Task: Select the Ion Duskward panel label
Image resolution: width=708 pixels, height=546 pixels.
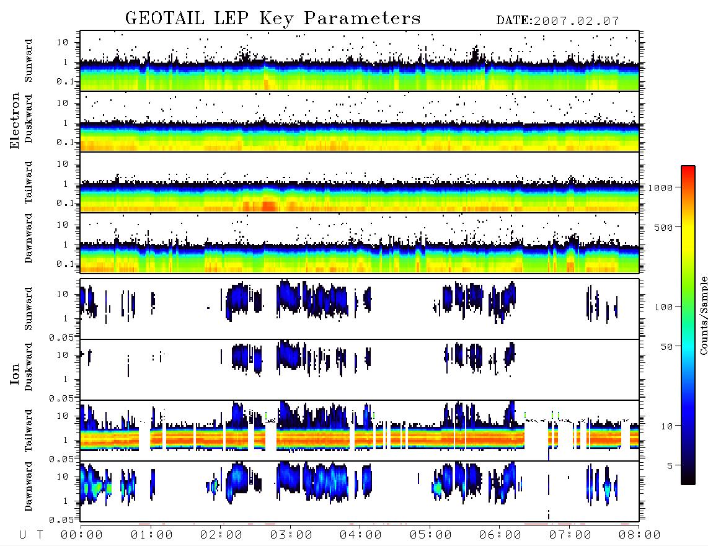Action: tap(29, 367)
